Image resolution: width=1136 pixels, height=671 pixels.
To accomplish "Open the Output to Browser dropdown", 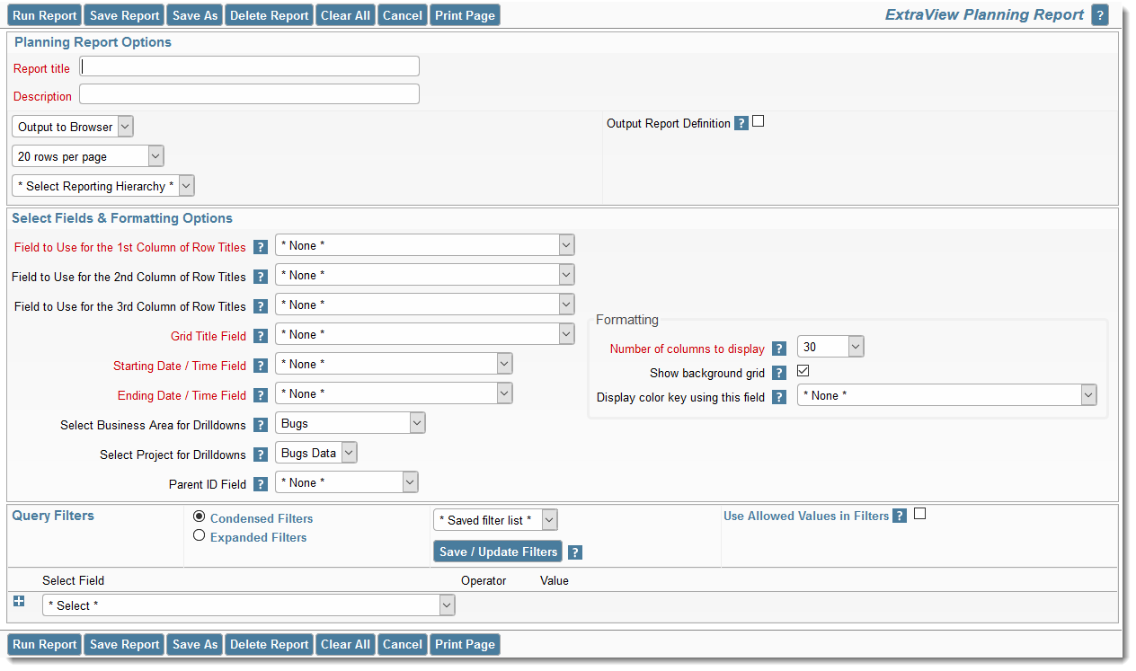I will point(73,127).
